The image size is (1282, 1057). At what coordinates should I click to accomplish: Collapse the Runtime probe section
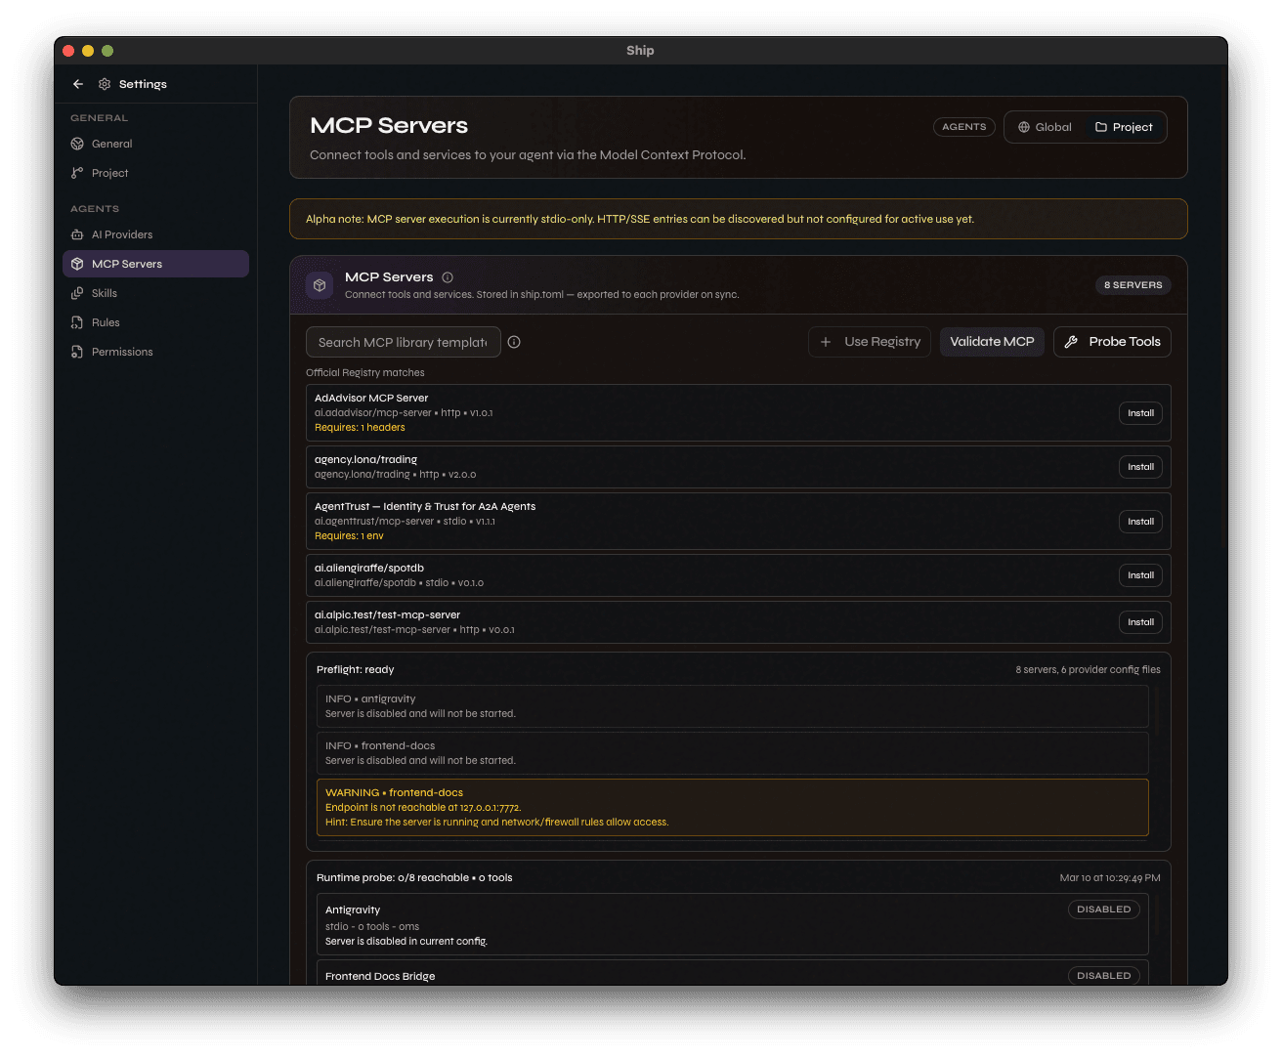pos(415,877)
